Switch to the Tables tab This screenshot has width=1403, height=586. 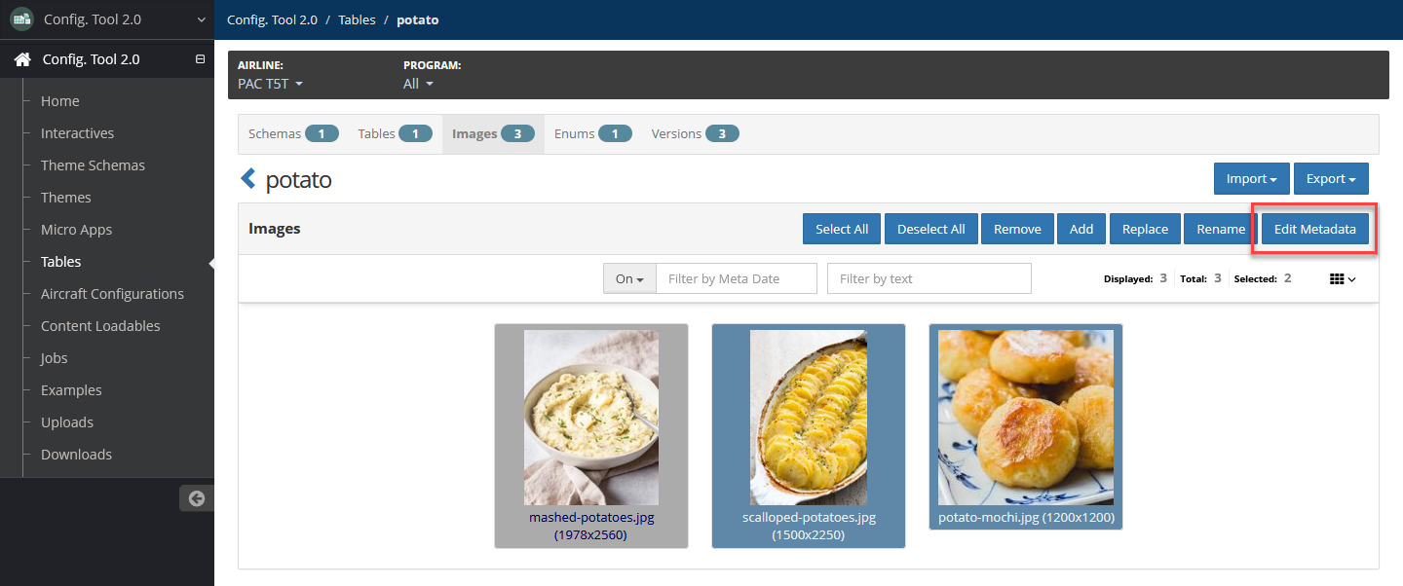395,134
